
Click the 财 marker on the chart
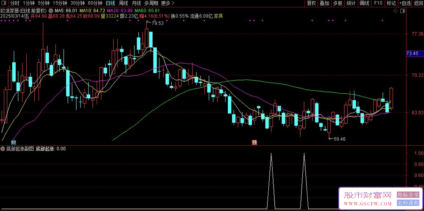point(14,142)
